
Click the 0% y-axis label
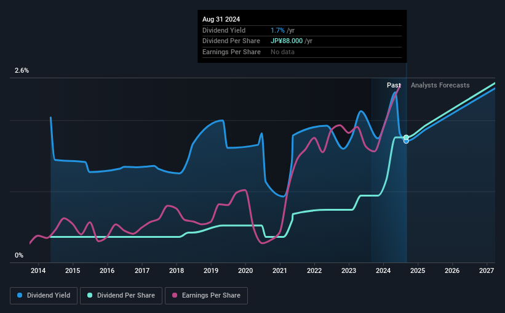click(x=18, y=255)
